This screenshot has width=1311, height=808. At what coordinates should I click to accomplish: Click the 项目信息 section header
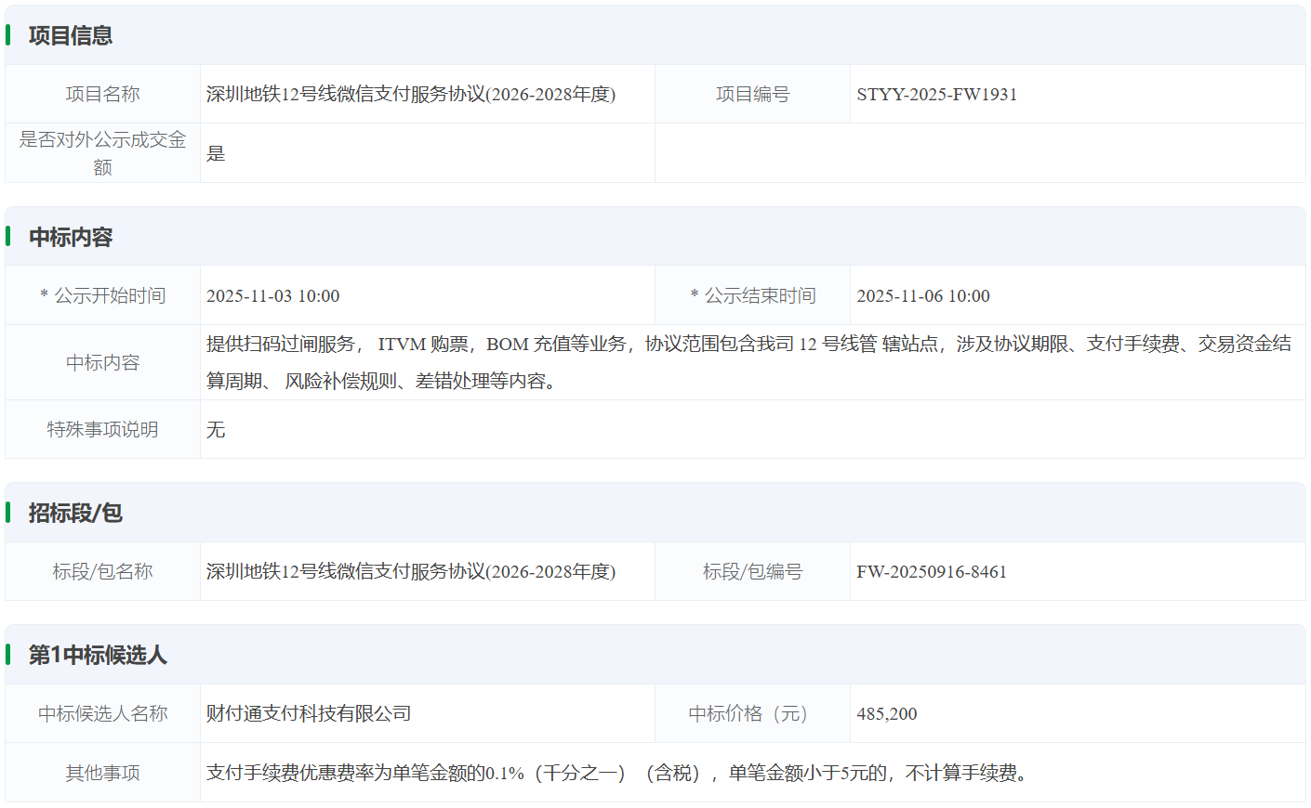[71, 35]
